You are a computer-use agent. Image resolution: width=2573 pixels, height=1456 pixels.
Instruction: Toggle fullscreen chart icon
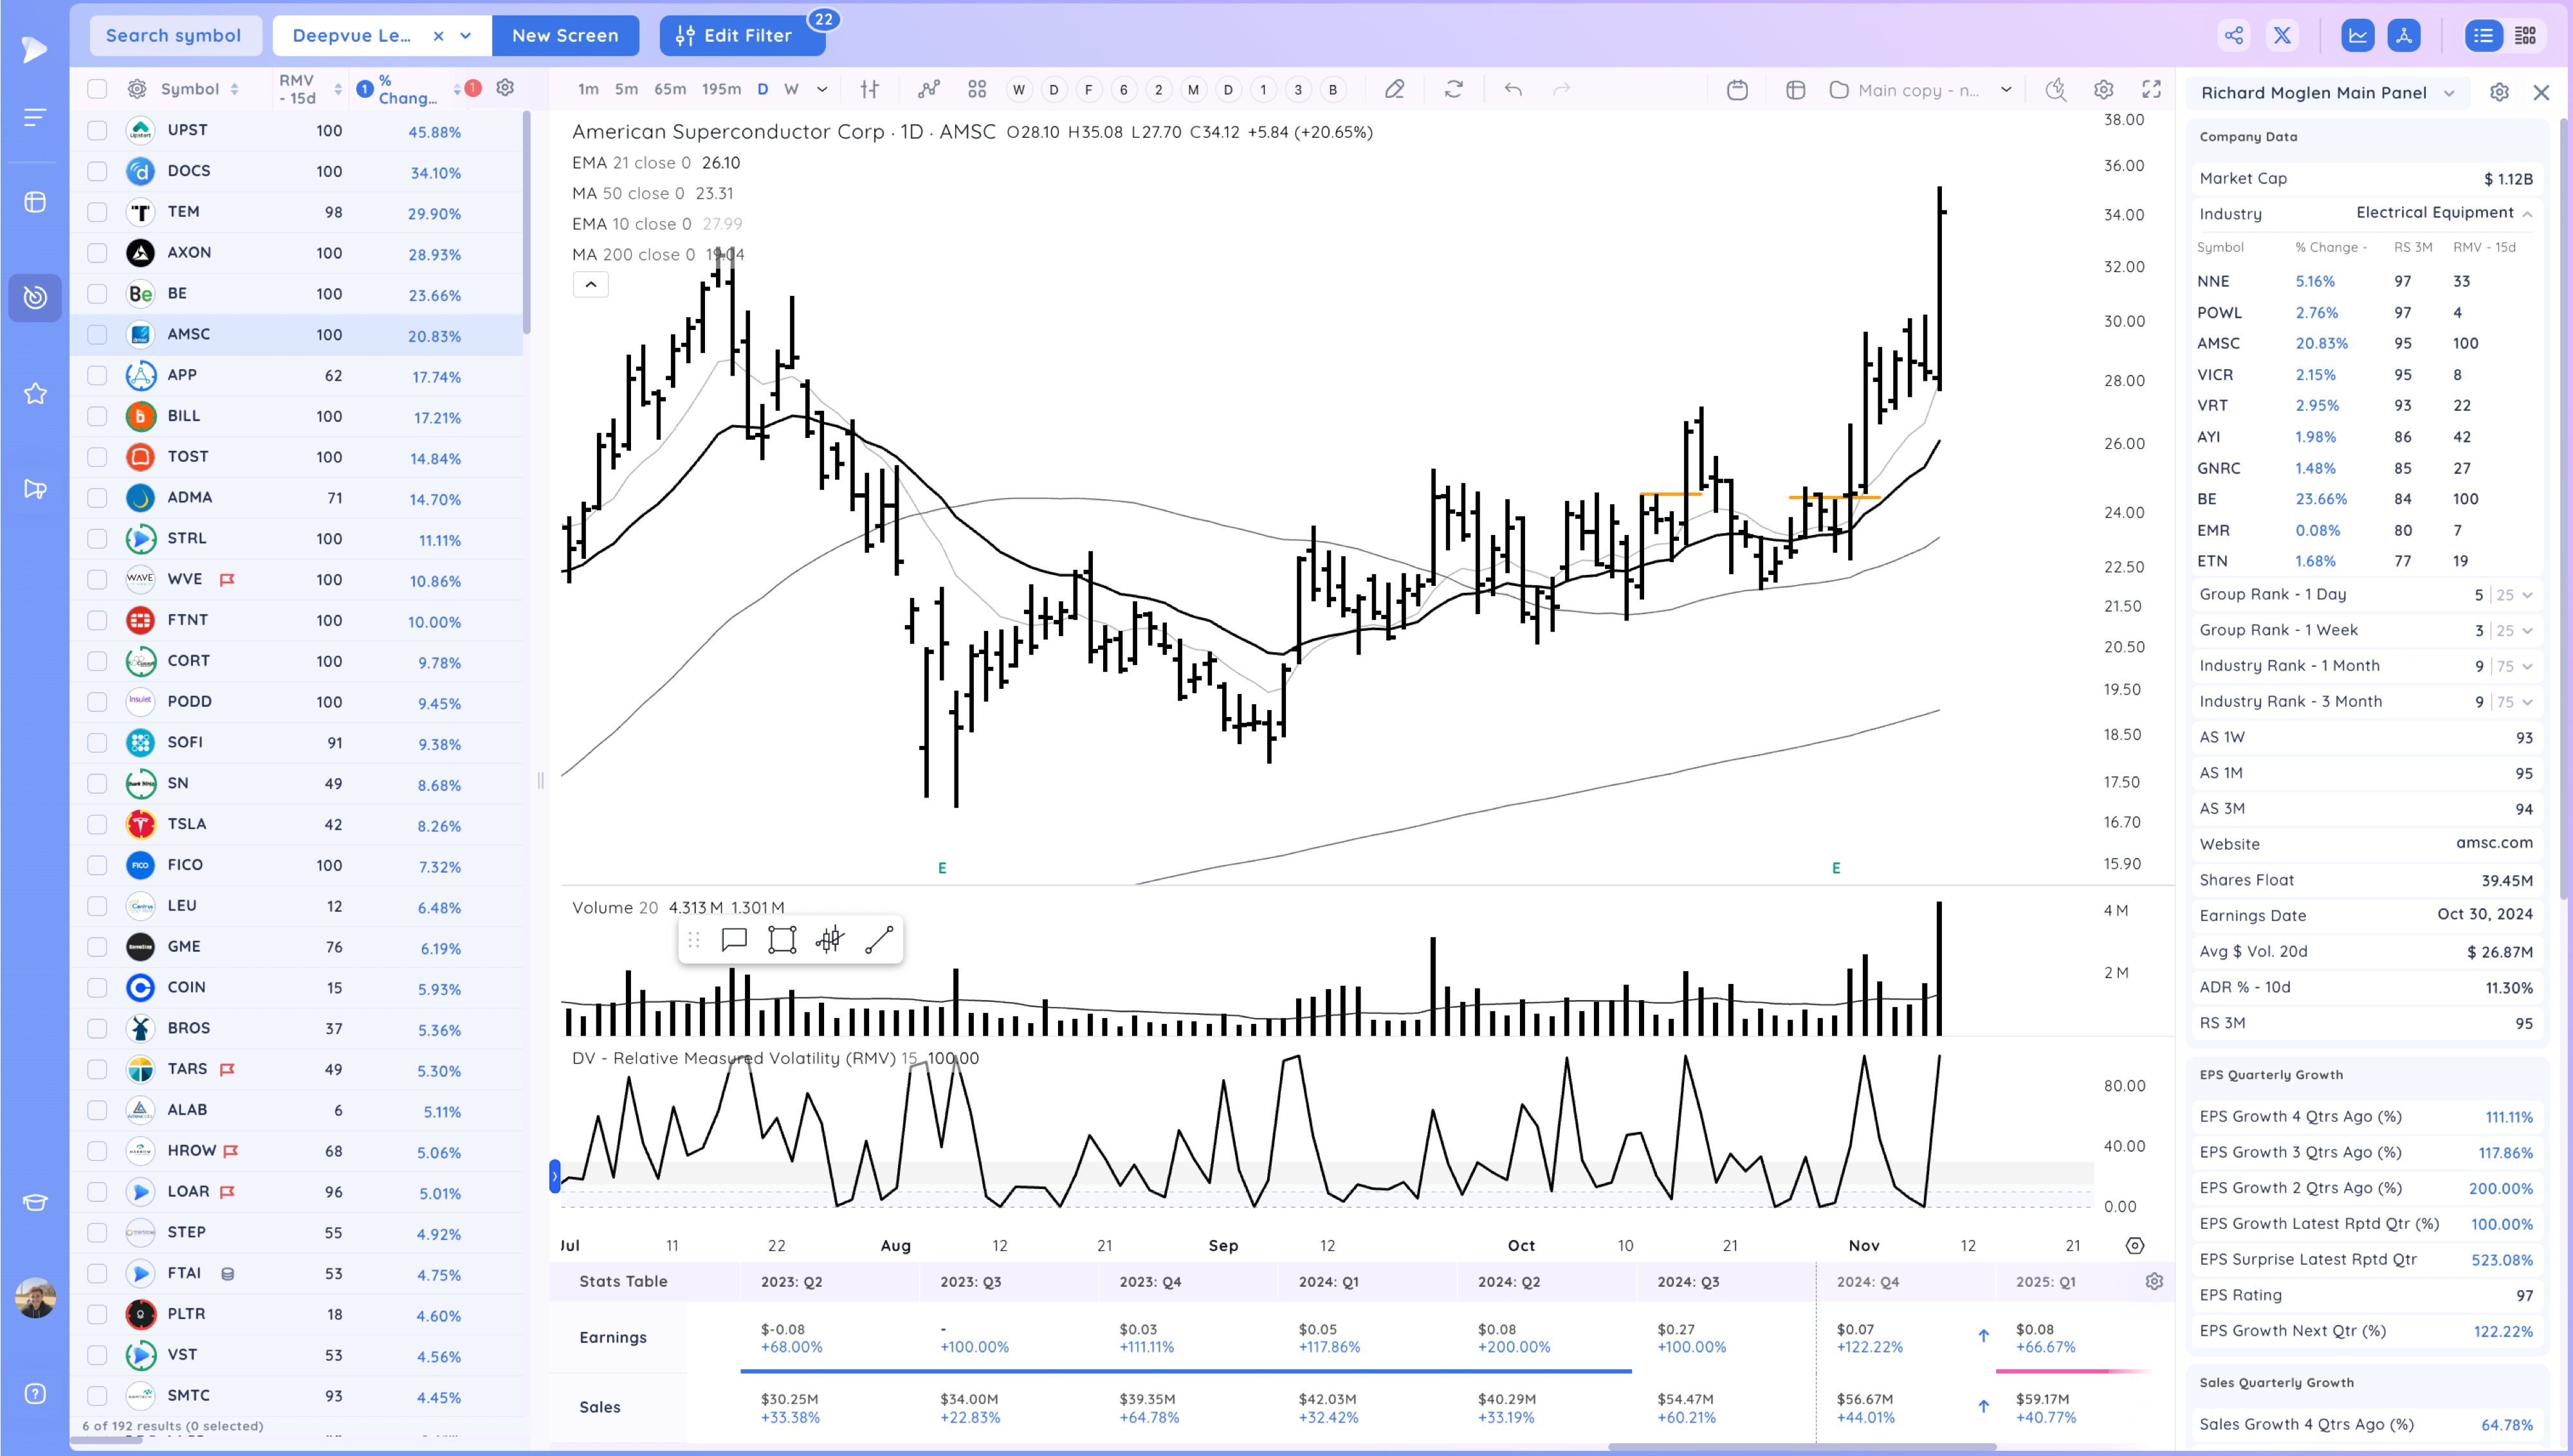[x=2151, y=90]
